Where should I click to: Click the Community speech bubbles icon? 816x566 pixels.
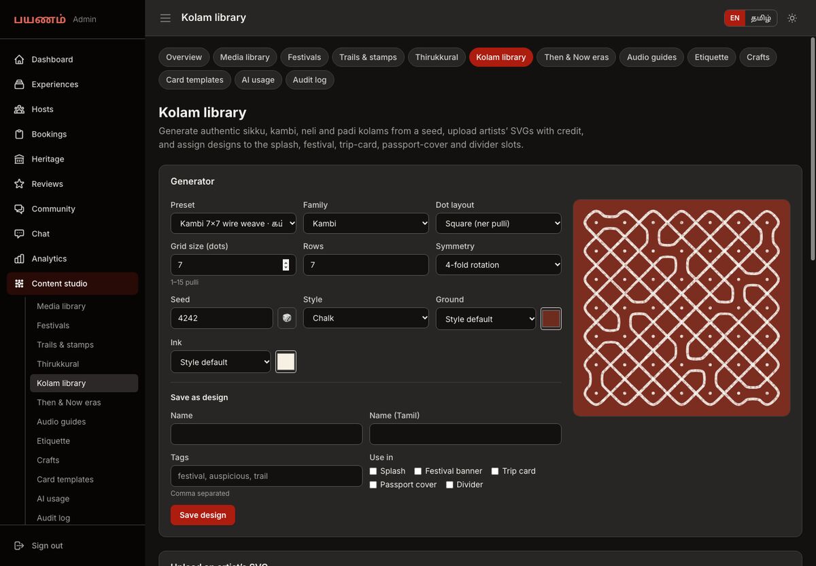(x=19, y=209)
